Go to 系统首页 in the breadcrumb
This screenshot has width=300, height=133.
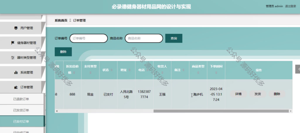61,20
